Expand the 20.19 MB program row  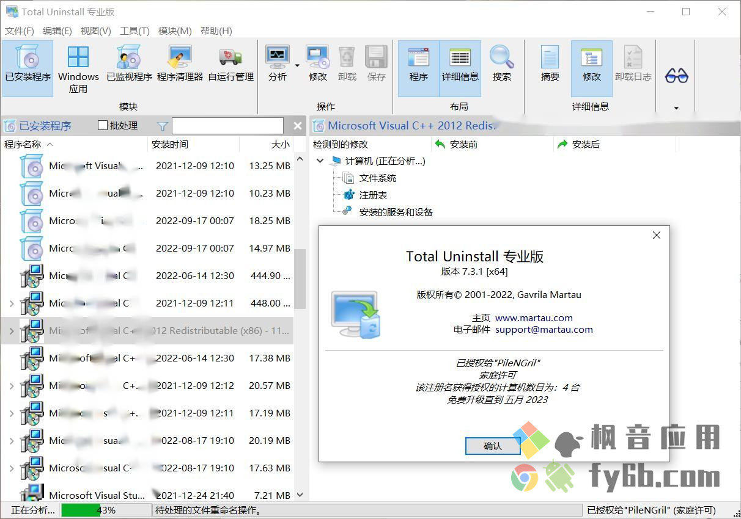click(x=12, y=441)
